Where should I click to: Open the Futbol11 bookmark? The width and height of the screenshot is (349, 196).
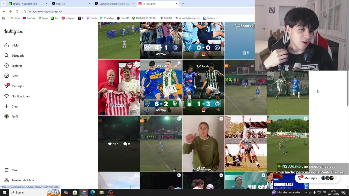pyautogui.click(x=123, y=18)
